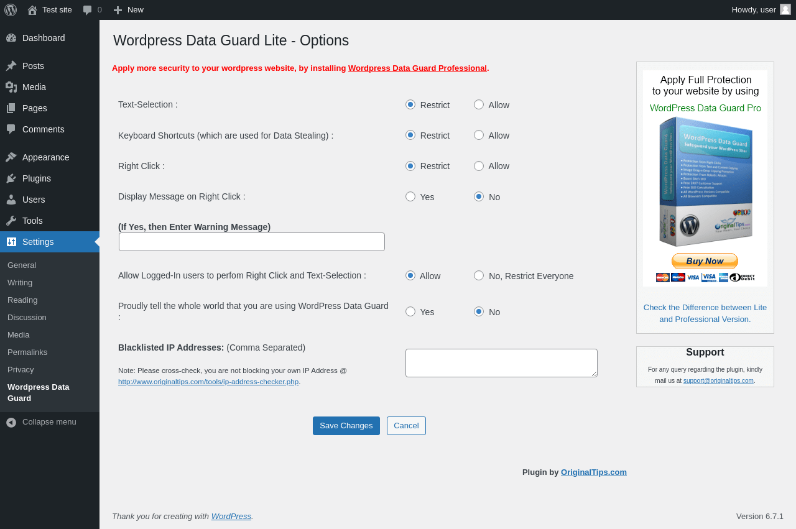Click Howdy, user account menu
Screen dimensions: 796x529
pyautogui.click(x=761, y=10)
